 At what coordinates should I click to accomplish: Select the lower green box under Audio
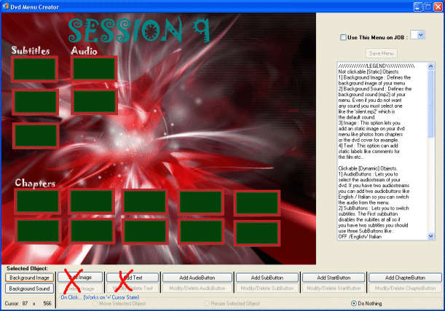(94, 101)
